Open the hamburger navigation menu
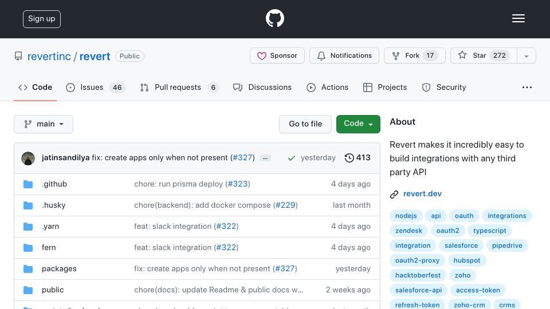Image resolution: width=550 pixels, height=309 pixels. pyautogui.click(x=518, y=18)
